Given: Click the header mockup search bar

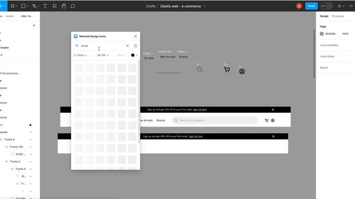Looking at the screenshot, I should [215, 121].
